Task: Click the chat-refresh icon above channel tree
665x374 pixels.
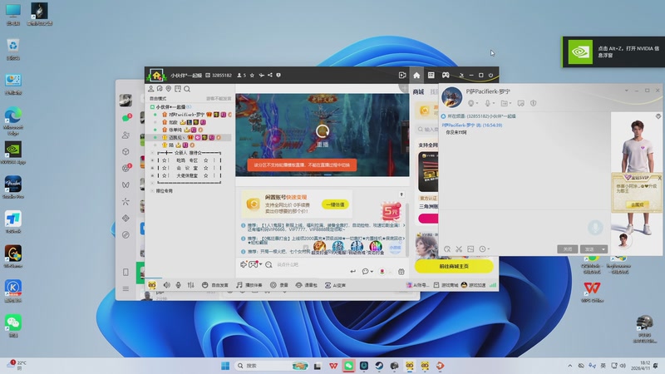Action: (x=160, y=89)
